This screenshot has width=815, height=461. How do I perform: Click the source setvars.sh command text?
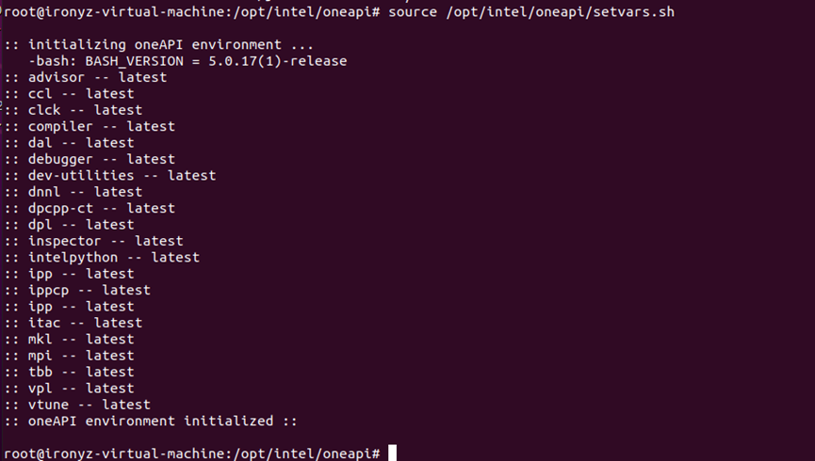tap(532, 12)
